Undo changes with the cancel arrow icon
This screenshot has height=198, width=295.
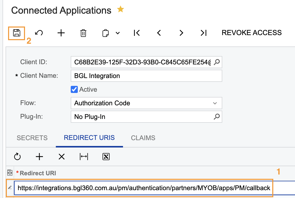coord(39,33)
